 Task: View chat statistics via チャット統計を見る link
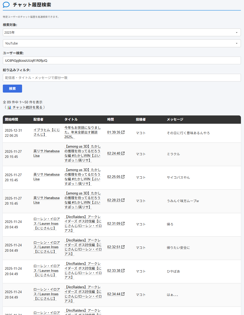27,107
